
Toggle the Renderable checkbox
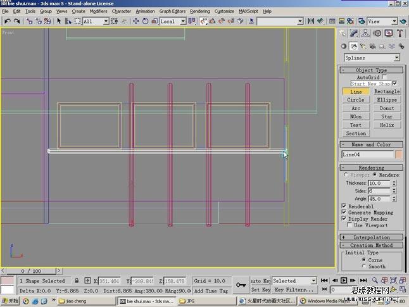click(344, 206)
